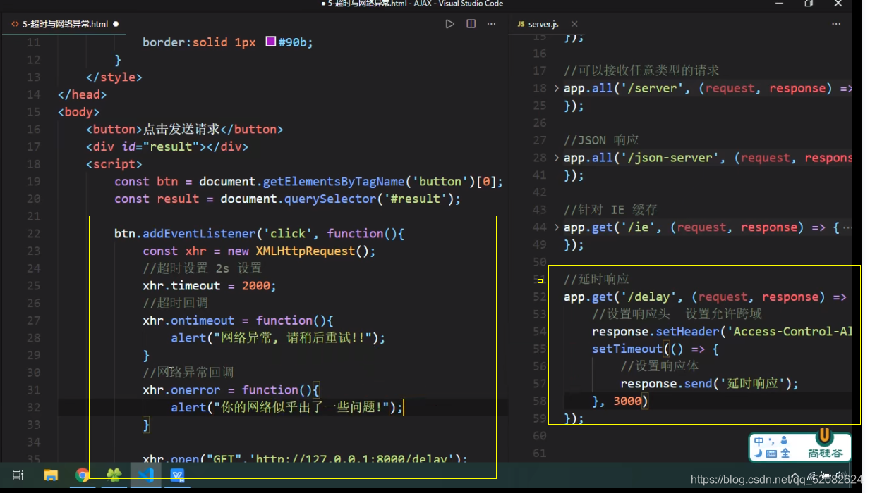Click comment //JSON 响应 in server.js
Image resolution: width=870 pixels, height=493 pixels.
[x=601, y=140]
